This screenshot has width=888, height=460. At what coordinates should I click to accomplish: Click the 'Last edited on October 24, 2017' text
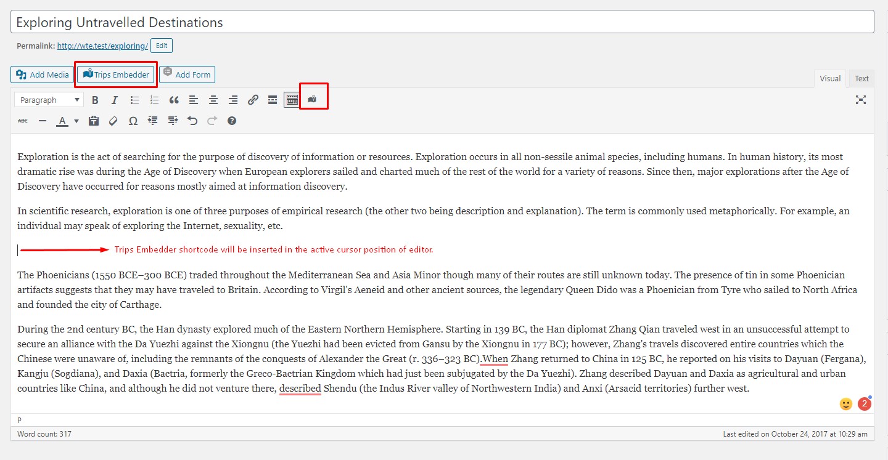click(x=795, y=434)
